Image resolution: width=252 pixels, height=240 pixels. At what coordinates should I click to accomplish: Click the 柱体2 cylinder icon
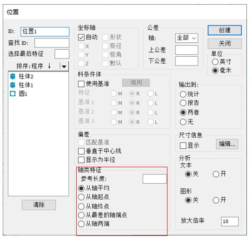13,76
